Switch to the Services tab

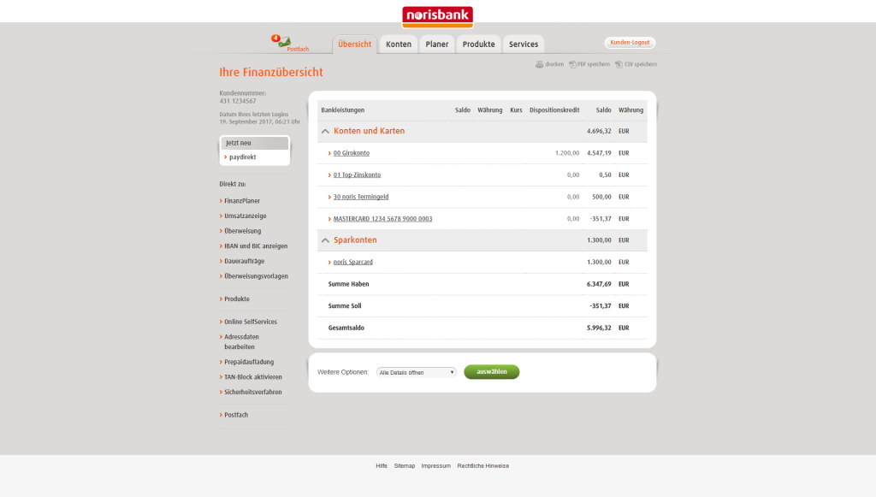pos(524,44)
